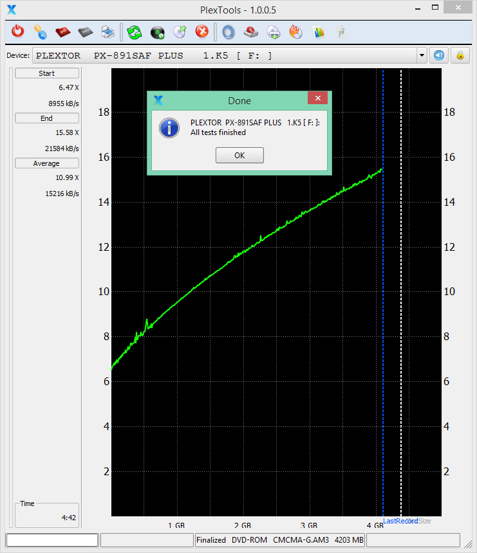
Task: Minimize the PlexTools window
Action: [x=418, y=8]
